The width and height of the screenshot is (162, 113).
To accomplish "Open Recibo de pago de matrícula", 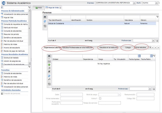I will [14, 51].
